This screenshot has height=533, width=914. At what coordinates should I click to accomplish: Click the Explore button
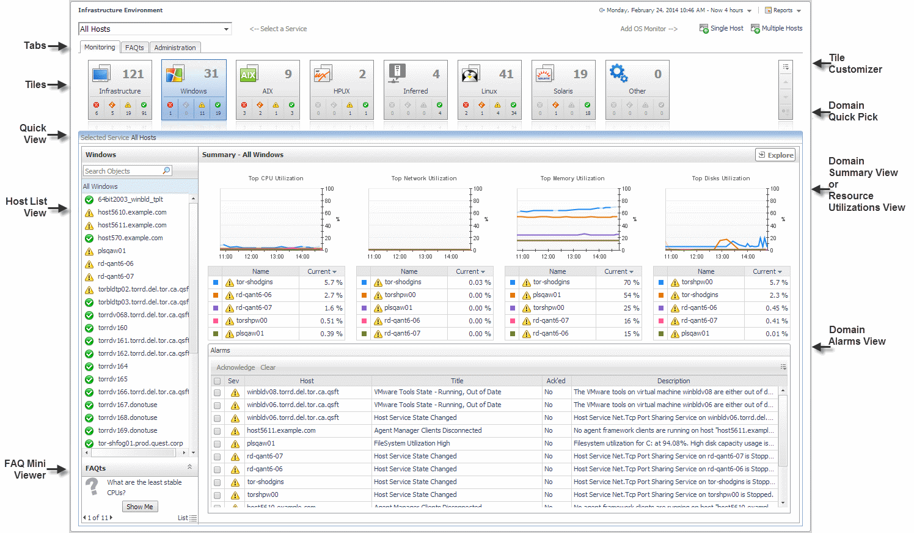(x=775, y=155)
